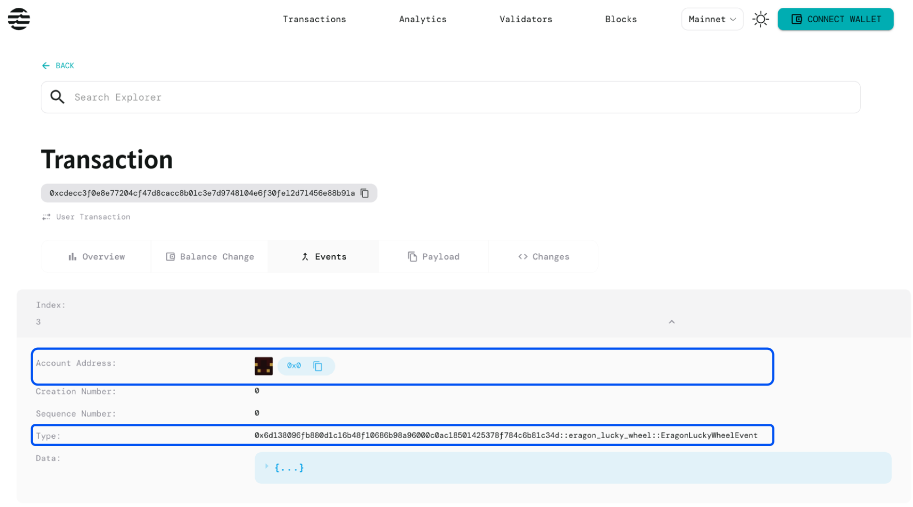Click the search magnifier icon

pos(57,97)
